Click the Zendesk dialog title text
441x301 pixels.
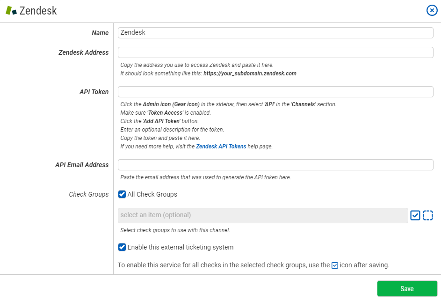[38, 11]
